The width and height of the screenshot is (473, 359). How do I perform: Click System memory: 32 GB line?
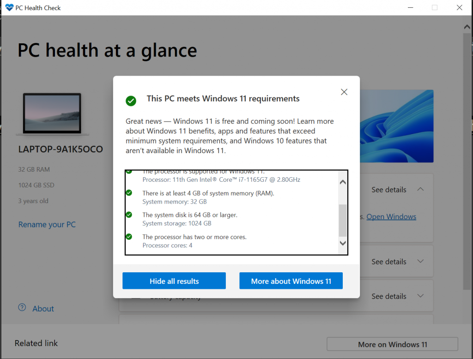[174, 202]
